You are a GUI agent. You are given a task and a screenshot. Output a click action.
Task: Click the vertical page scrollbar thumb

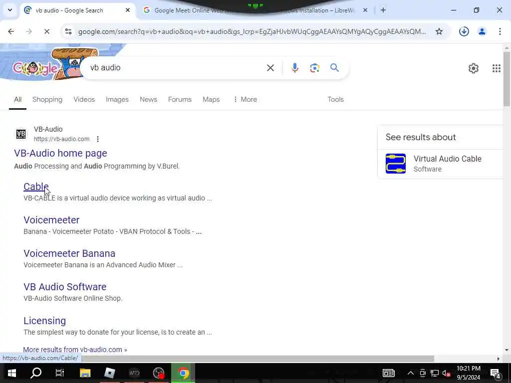pyautogui.click(x=507, y=78)
